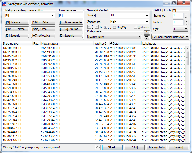
Task: Sort files by Wielkość column header
Action: click(100, 43)
